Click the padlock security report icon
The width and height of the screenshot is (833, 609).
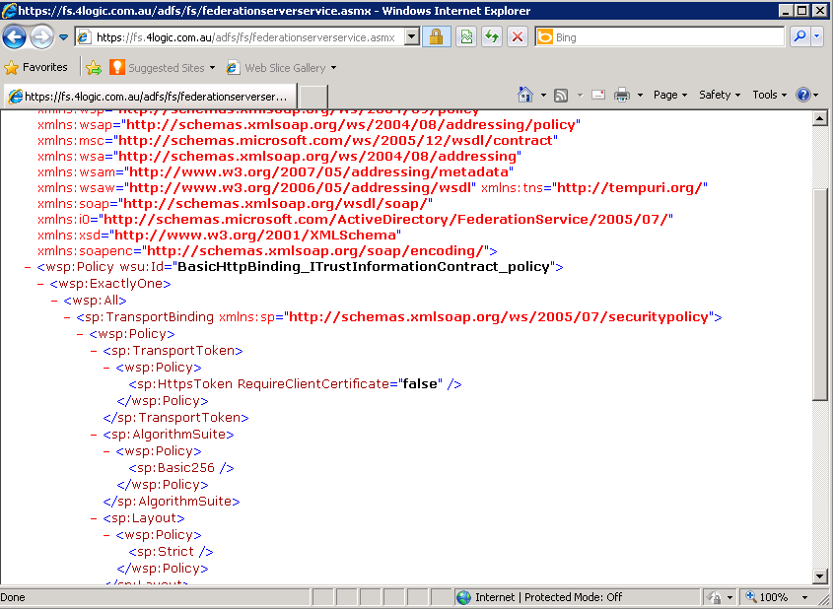coord(435,36)
